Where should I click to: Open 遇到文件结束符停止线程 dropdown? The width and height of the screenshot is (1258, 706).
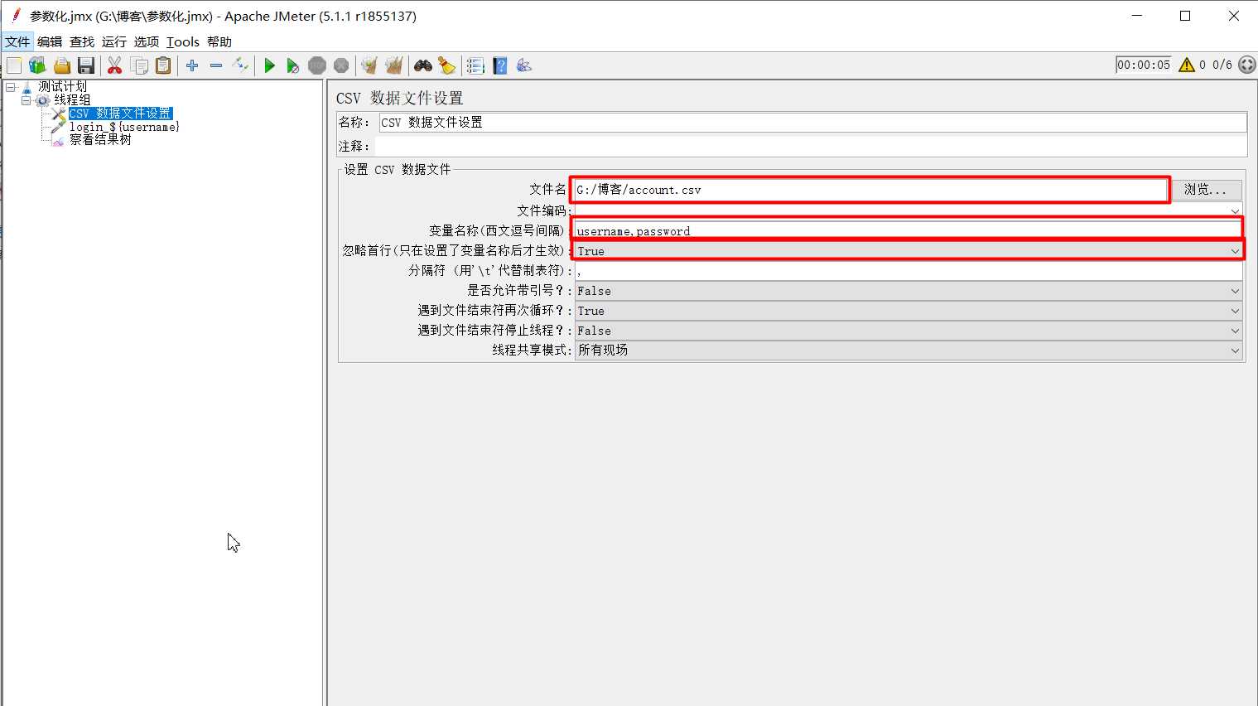[x=909, y=331]
